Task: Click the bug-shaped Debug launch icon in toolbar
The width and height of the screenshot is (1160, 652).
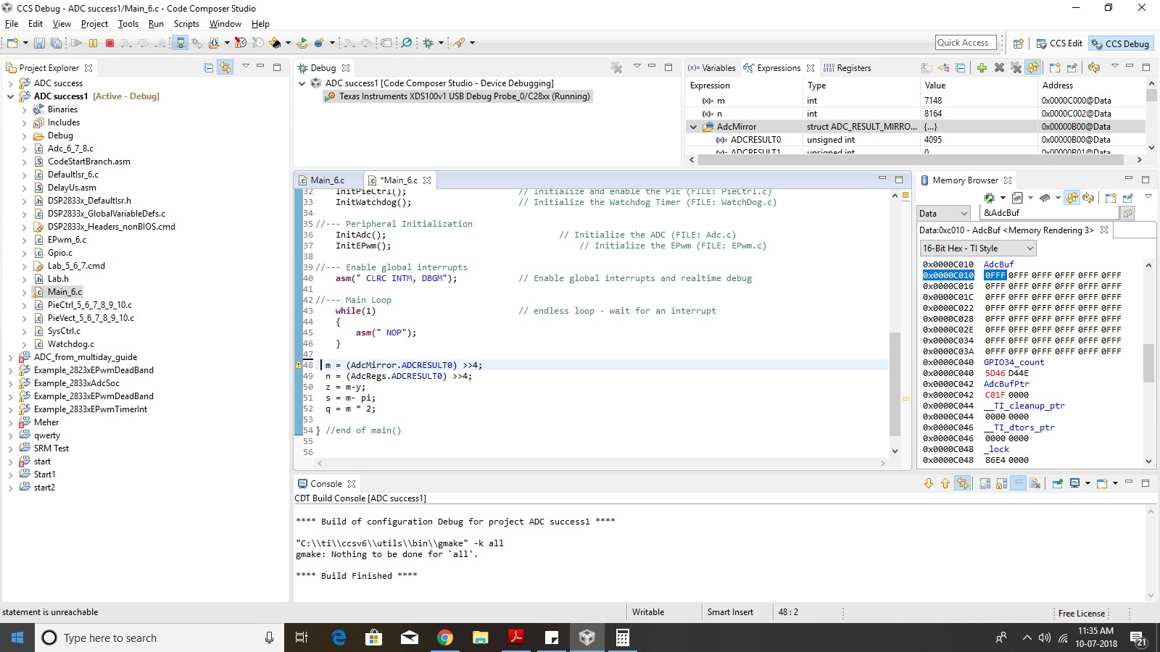Action: click(428, 43)
